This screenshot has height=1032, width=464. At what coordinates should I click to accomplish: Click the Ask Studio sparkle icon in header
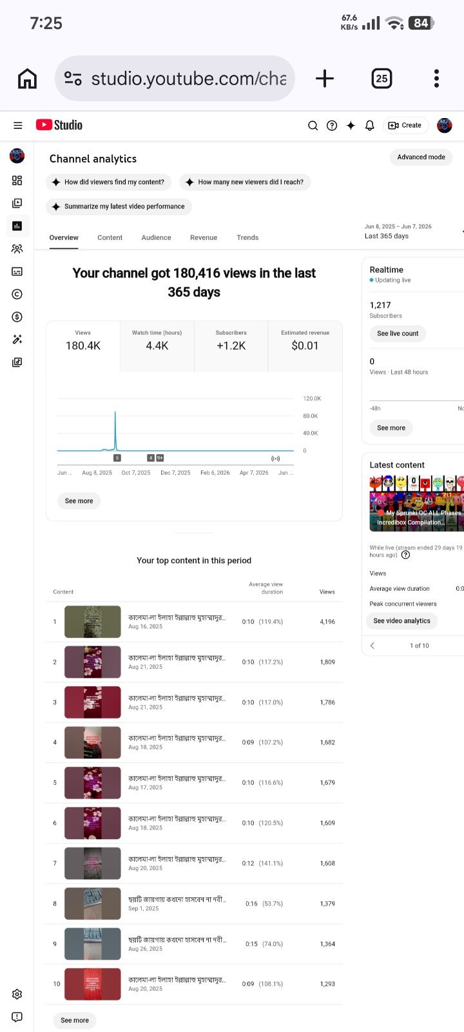[351, 126]
